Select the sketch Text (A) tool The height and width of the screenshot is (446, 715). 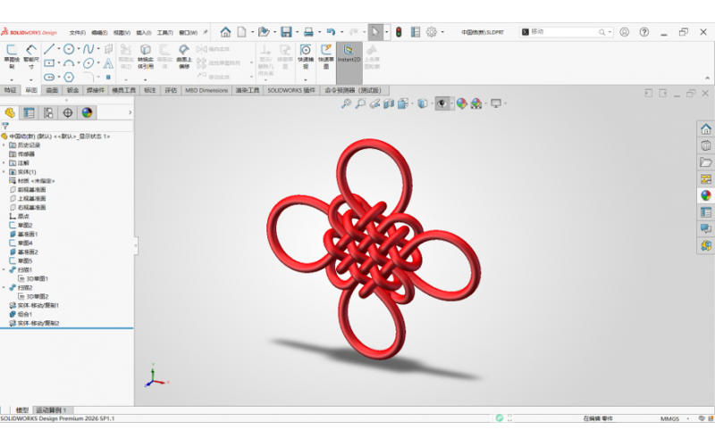(108, 62)
